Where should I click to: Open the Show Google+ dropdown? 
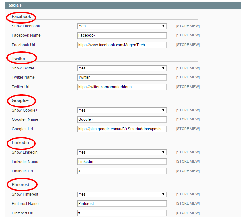click(x=122, y=110)
